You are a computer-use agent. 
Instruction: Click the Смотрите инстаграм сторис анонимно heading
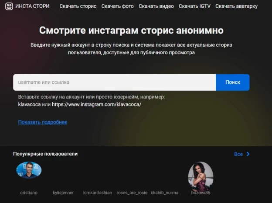pyautogui.click(x=131, y=31)
